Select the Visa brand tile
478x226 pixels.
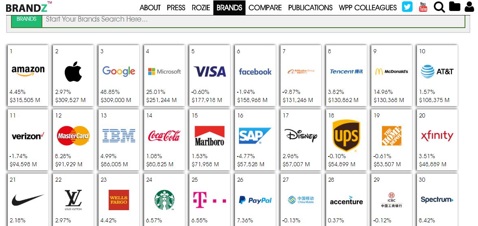click(210, 76)
